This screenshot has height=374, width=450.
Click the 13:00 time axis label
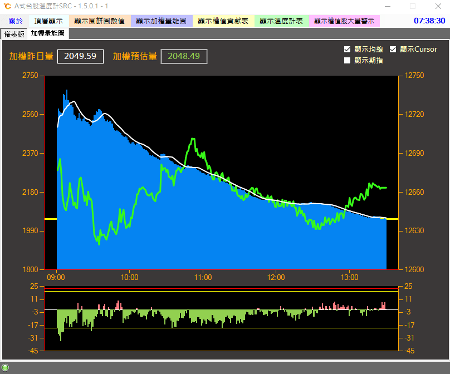(x=350, y=277)
